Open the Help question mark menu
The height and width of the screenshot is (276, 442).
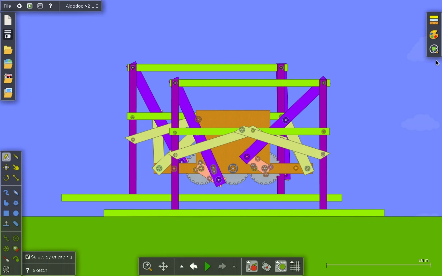[50, 6]
